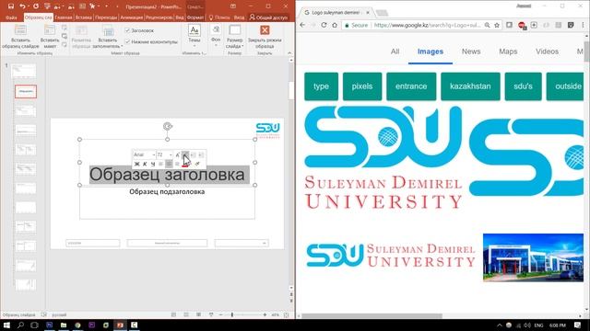Viewport: 590px width, 331px height.
Task: Switch to the Maps tab in Google
Action: pos(508,51)
